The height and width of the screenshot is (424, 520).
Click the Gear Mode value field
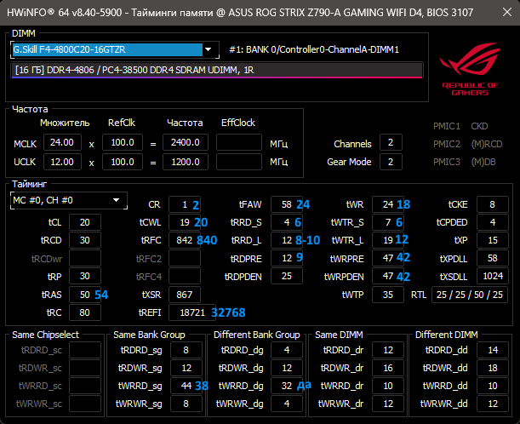[391, 162]
